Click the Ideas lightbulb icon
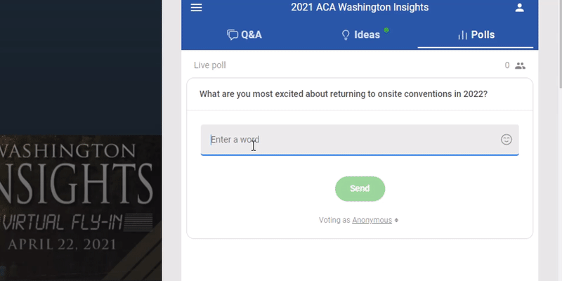Viewport: 562px width, 281px height. (346, 34)
